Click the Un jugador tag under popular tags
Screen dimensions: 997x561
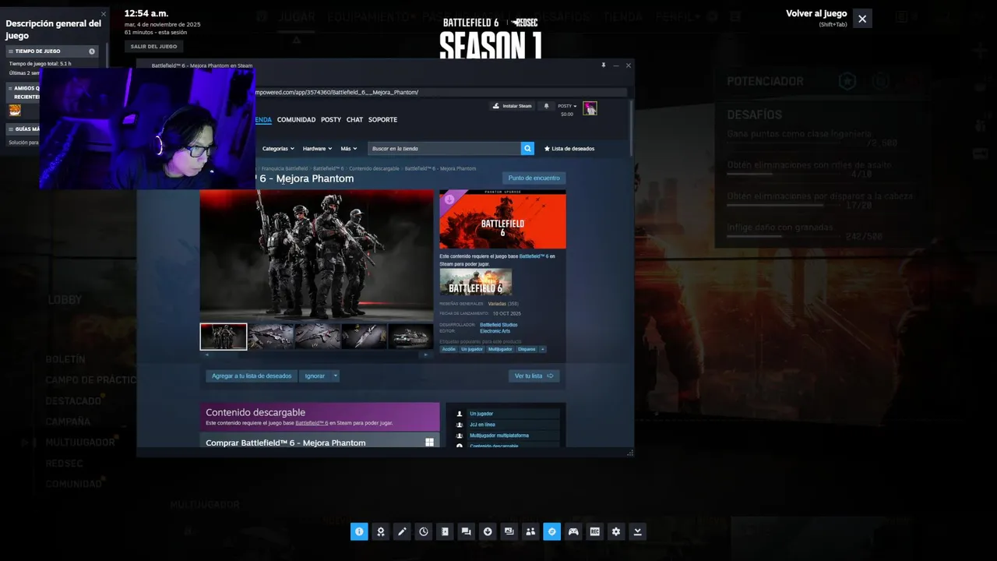tap(472, 349)
